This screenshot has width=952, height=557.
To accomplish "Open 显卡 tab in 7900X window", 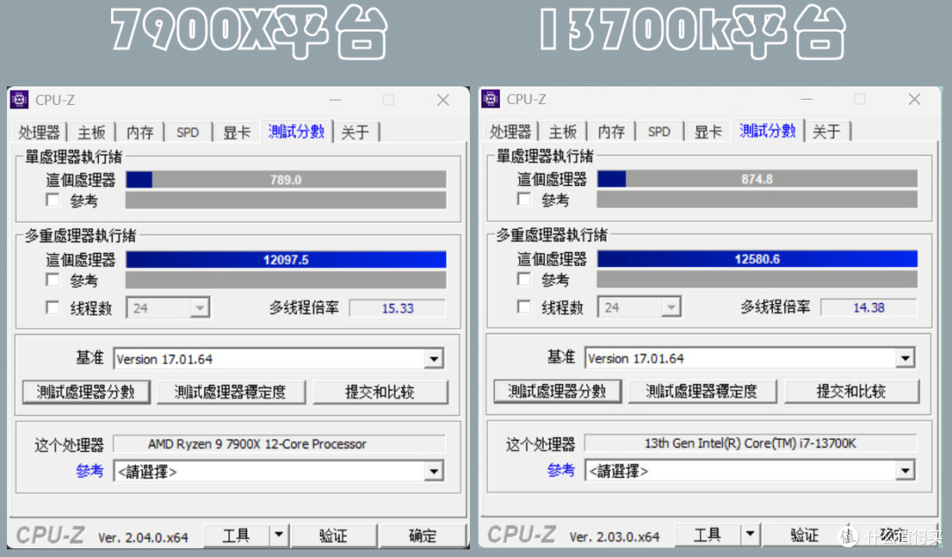I will (237, 132).
